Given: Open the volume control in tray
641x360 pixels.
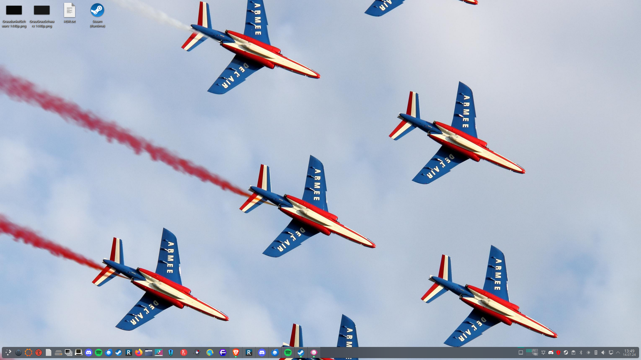Looking at the screenshot, I should (x=603, y=352).
